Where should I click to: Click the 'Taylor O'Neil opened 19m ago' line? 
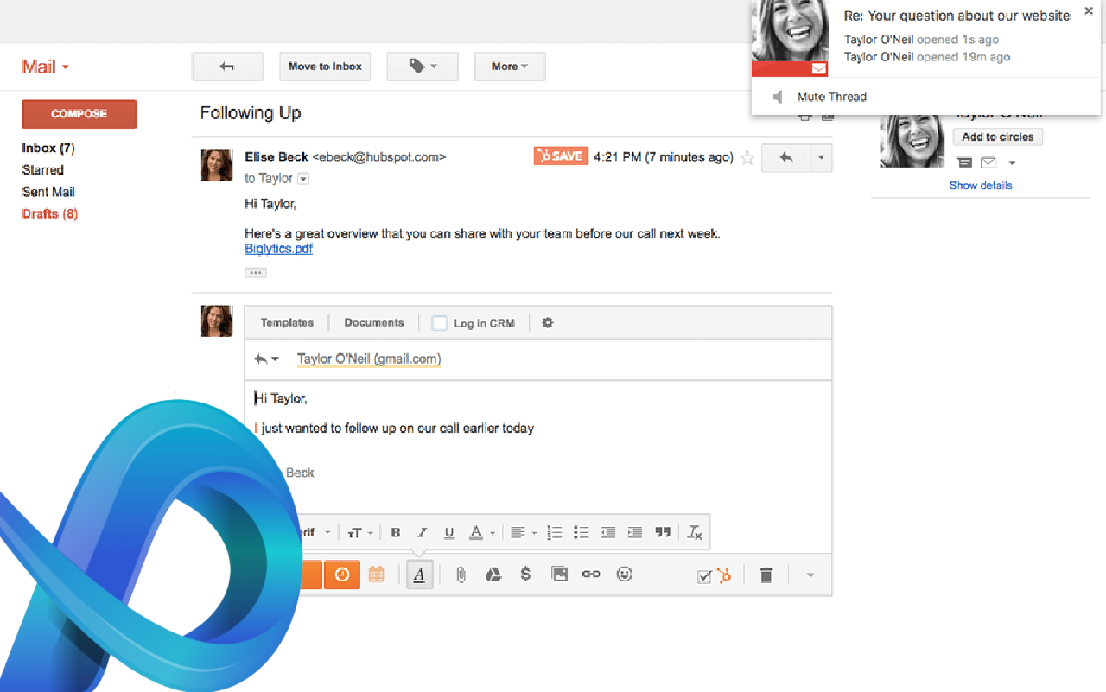(x=927, y=57)
